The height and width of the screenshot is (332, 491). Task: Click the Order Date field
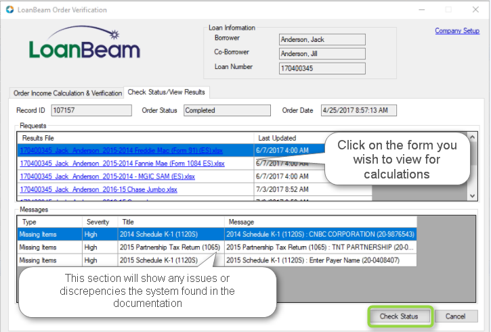(x=358, y=110)
